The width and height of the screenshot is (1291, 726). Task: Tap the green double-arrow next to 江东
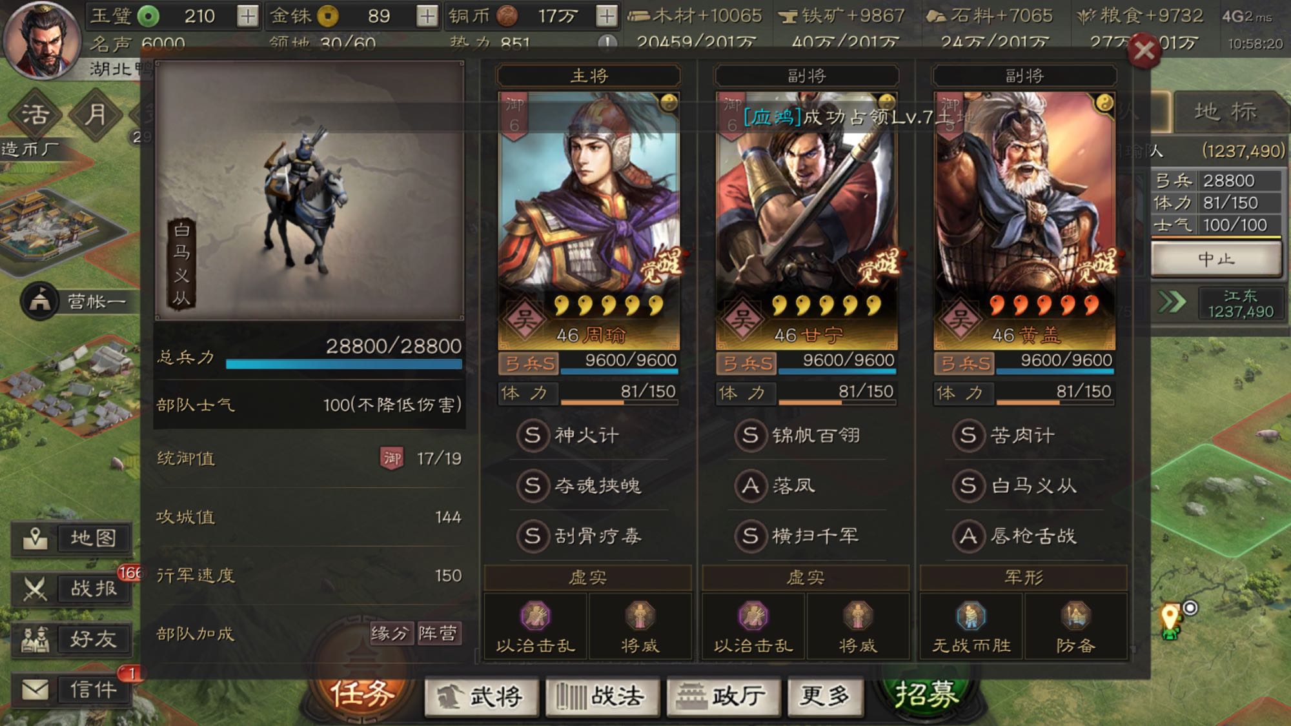point(1172,302)
